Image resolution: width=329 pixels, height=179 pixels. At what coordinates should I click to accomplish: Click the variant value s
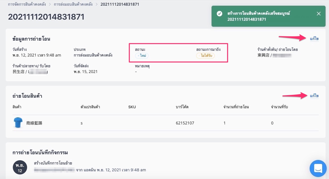click(x=82, y=123)
